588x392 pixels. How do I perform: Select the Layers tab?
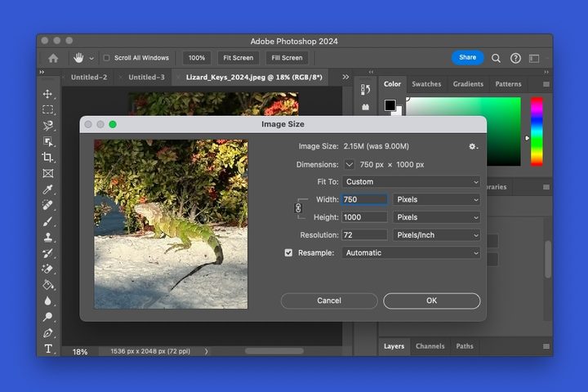click(394, 346)
